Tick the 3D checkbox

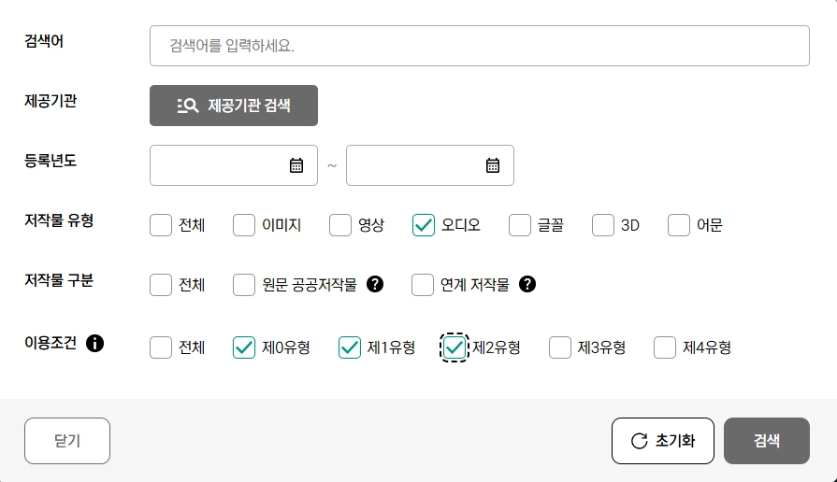(603, 225)
